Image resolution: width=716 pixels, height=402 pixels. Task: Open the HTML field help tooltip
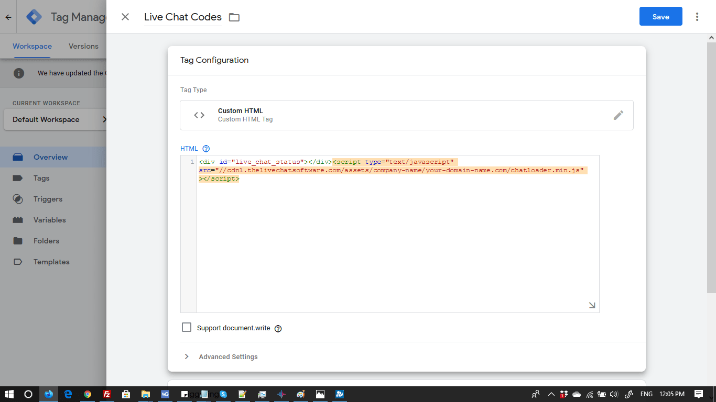pyautogui.click(x=206, y=149)
